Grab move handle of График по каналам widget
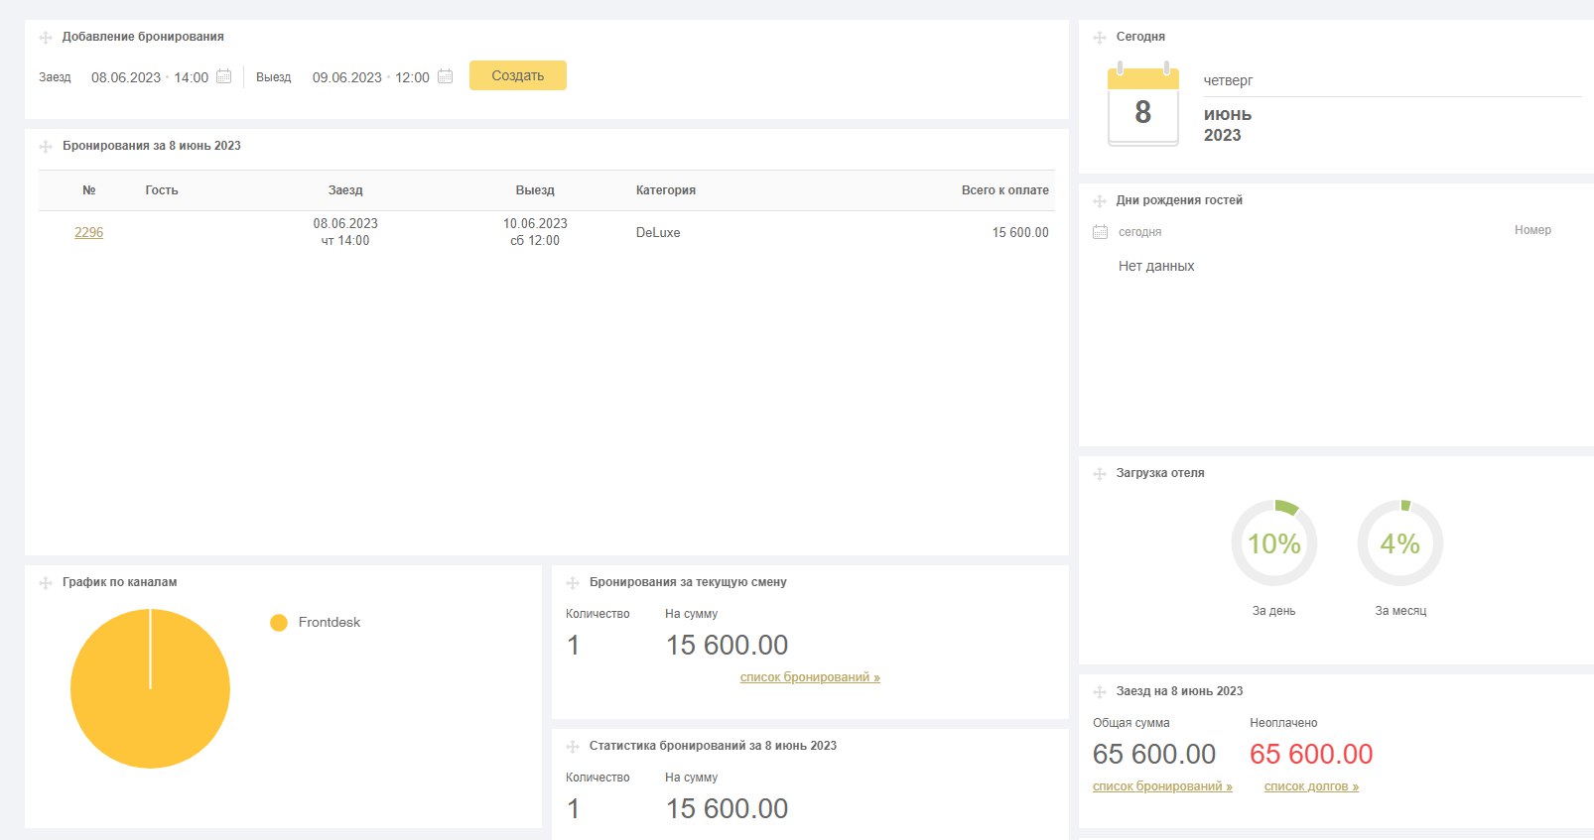This screenshot has width=1594, height=840. coord(46,583)
